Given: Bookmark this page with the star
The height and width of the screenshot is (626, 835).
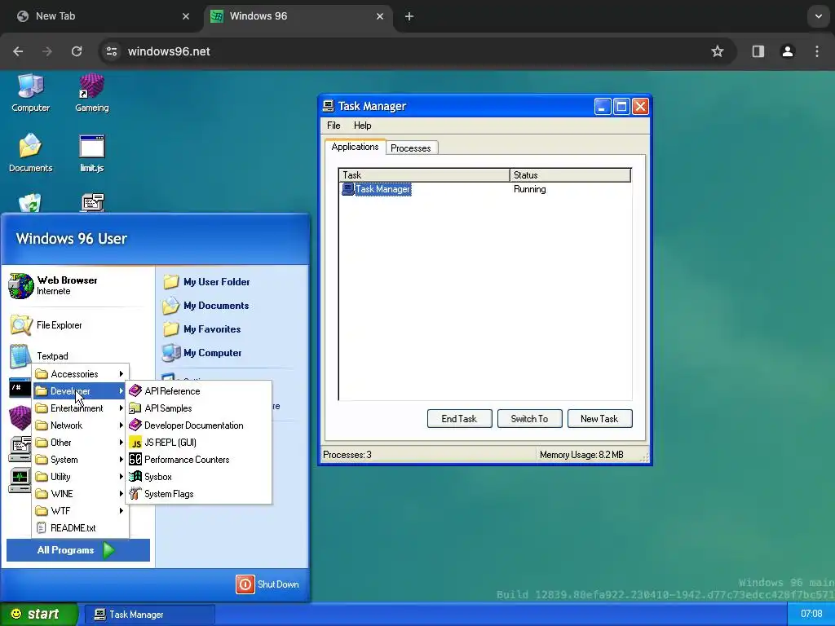Looking at the screenshot, I should [x=718, y=51].
